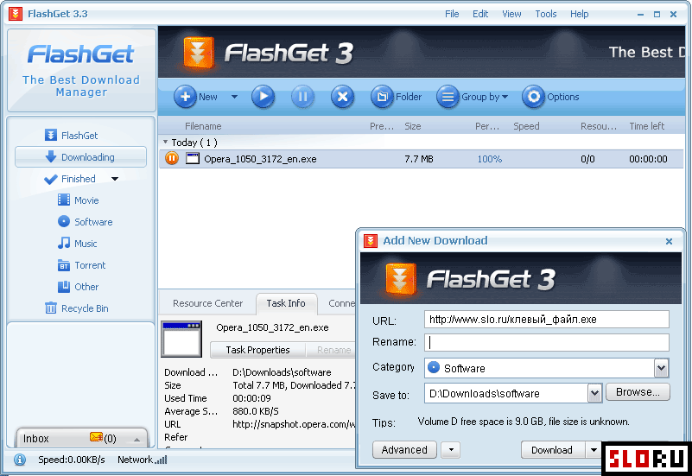This screenshot has height=476, width=692.
Task: Open the Save to path dropdown
Action: point(594,393)
